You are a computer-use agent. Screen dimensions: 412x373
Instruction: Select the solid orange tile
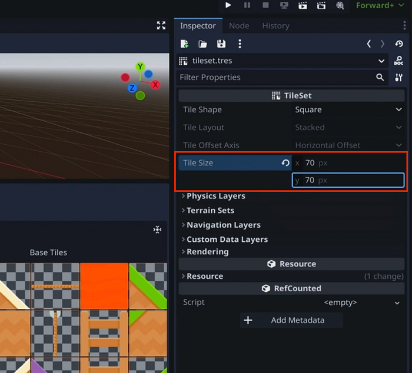[104, 286]
